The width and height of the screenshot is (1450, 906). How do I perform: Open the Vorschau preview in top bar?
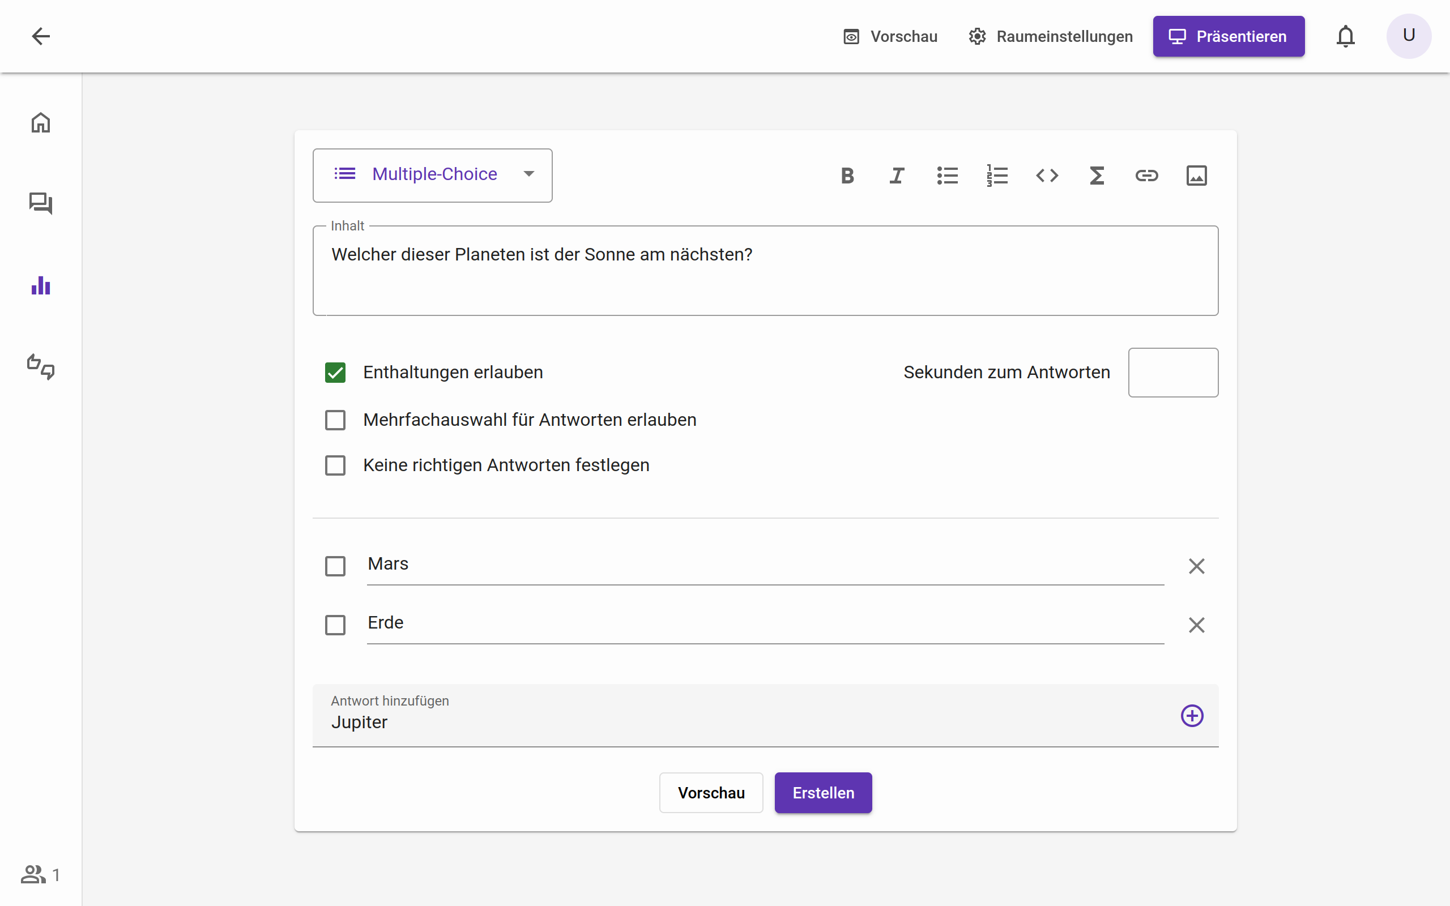coord(890,37)
